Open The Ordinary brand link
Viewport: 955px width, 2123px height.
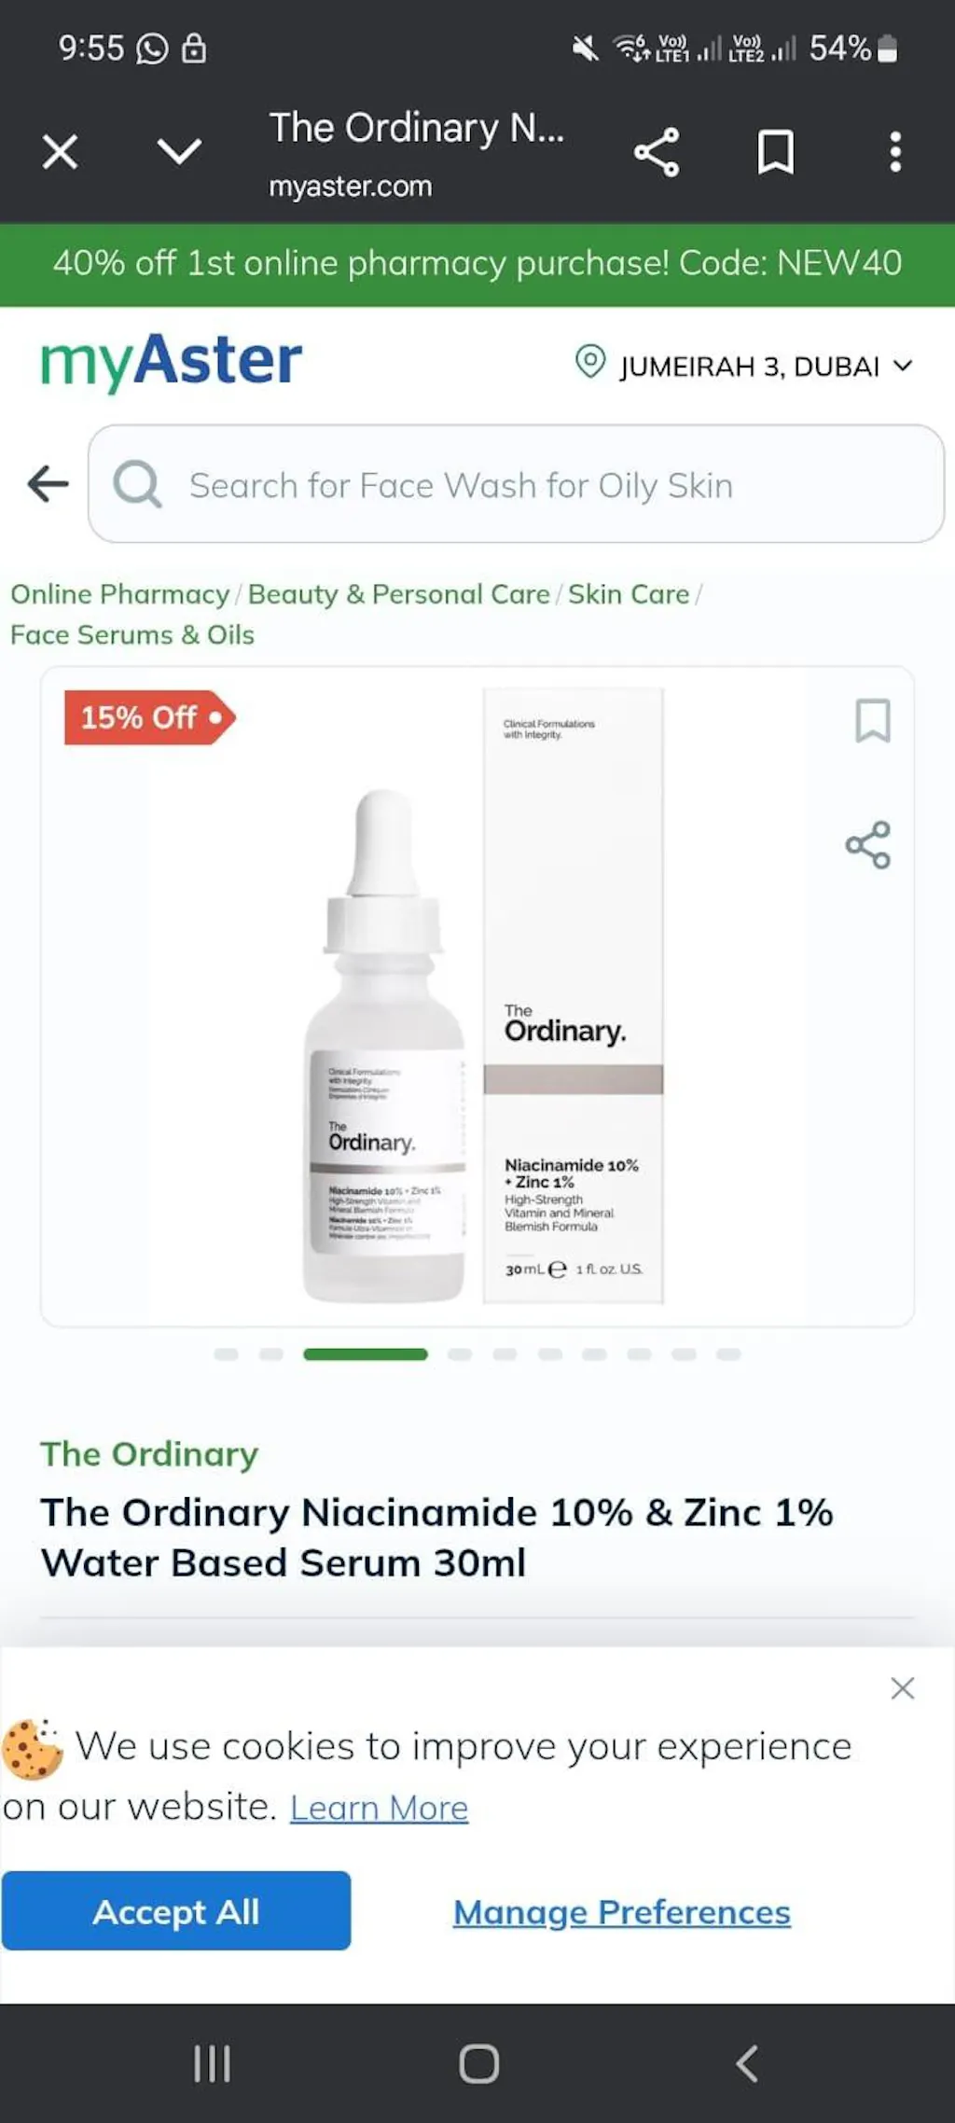pos(149,1454)
